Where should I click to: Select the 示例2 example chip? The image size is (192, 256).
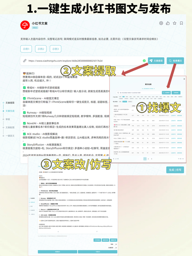(x=41, y=49)
